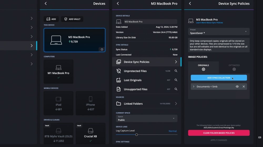Click the Add Vault button

[x=72, y=19]
